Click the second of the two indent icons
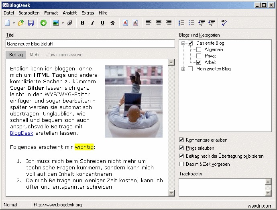 click(x=212, y=23)
